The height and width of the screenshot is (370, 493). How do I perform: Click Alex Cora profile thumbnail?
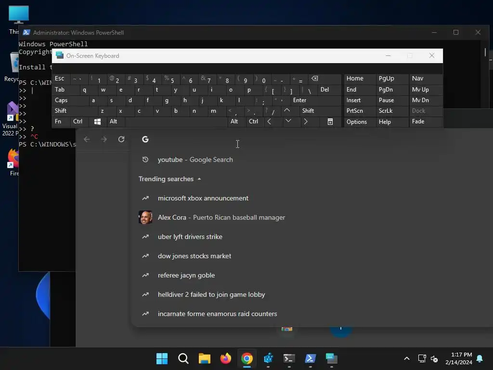(145, 217)
